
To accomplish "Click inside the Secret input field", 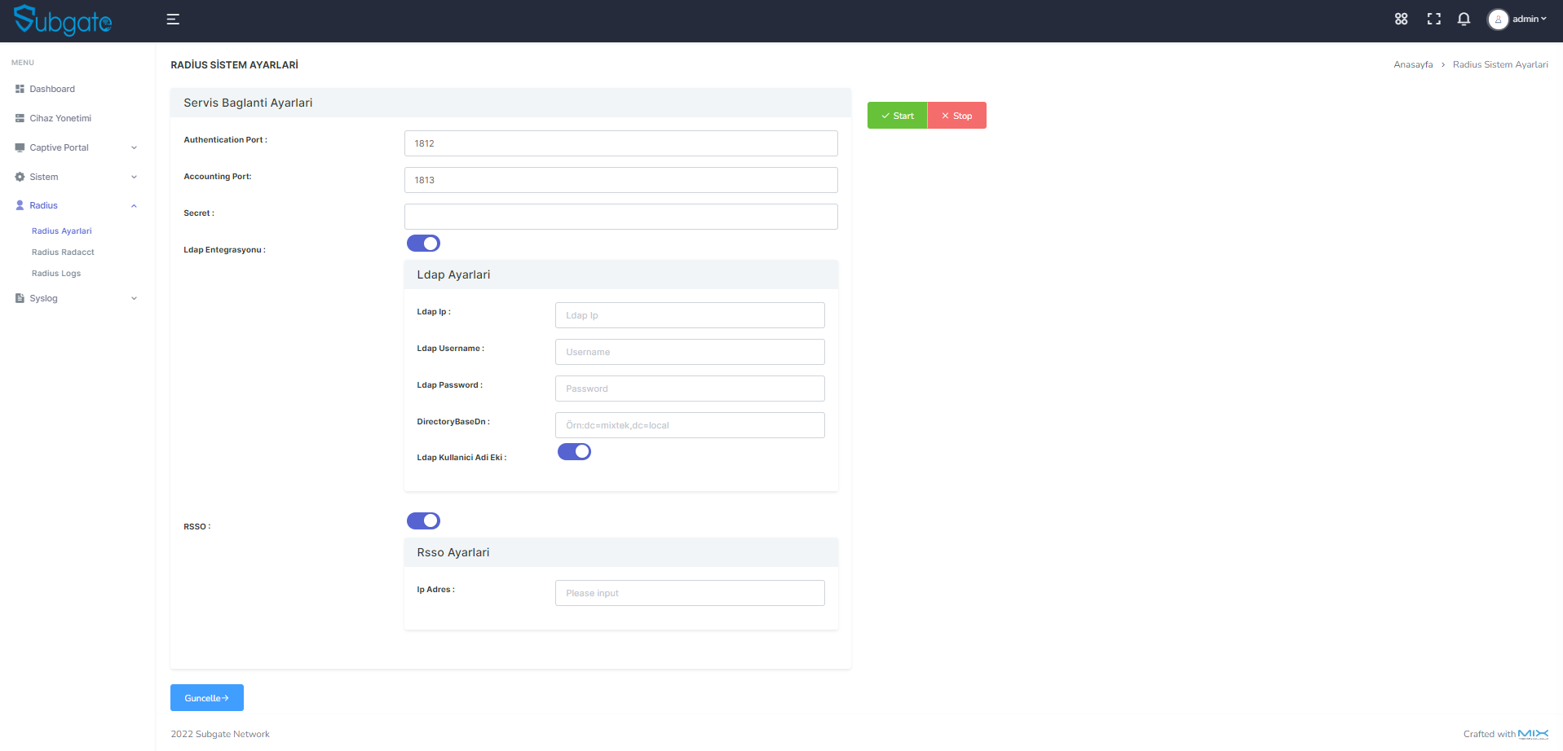I will click(x=620, y=216).
